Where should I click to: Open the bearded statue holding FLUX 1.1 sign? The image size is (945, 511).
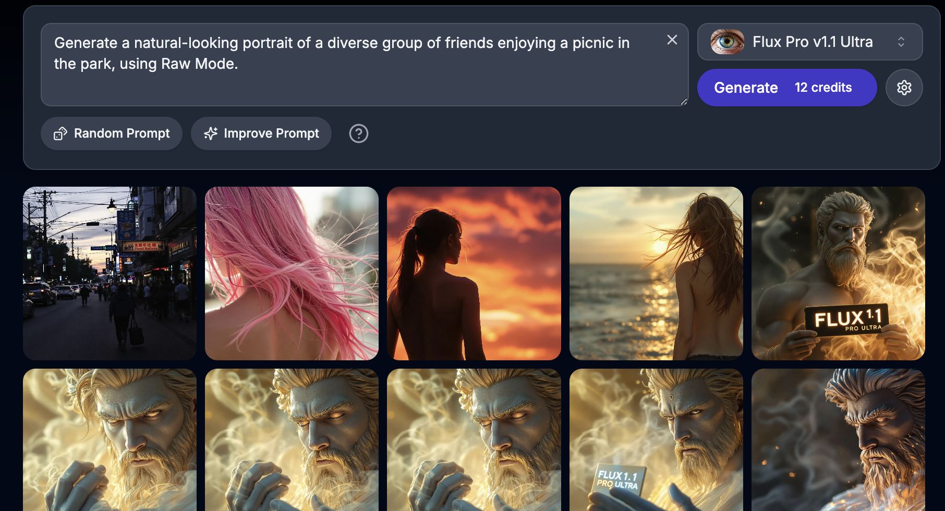(838, 273)
